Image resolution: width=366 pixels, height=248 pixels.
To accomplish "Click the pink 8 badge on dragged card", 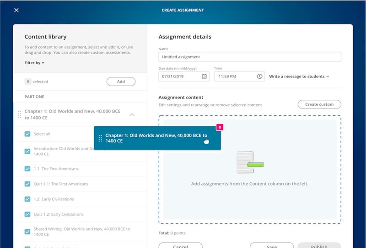I will coord(219,128).
